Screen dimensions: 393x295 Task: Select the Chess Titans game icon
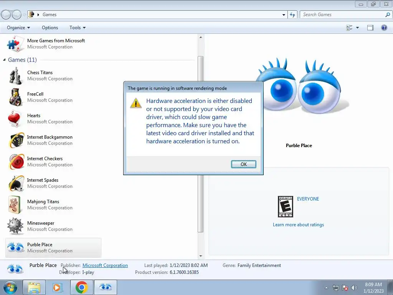click(15, 76)
